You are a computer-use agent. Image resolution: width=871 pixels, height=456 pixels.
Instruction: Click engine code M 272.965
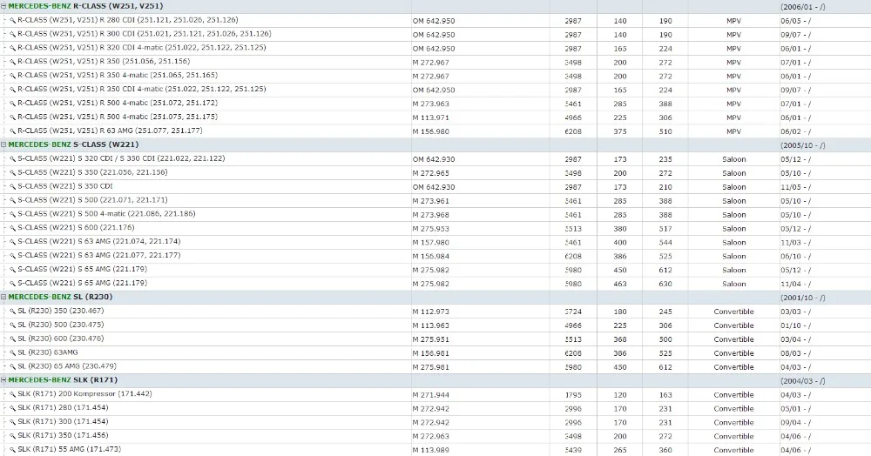click(x=430, y=173)
